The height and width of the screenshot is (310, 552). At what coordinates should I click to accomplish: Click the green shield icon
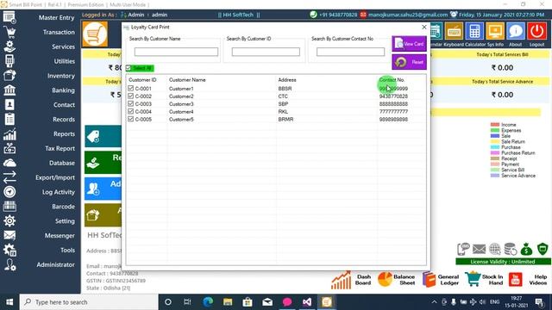point(543,249)
